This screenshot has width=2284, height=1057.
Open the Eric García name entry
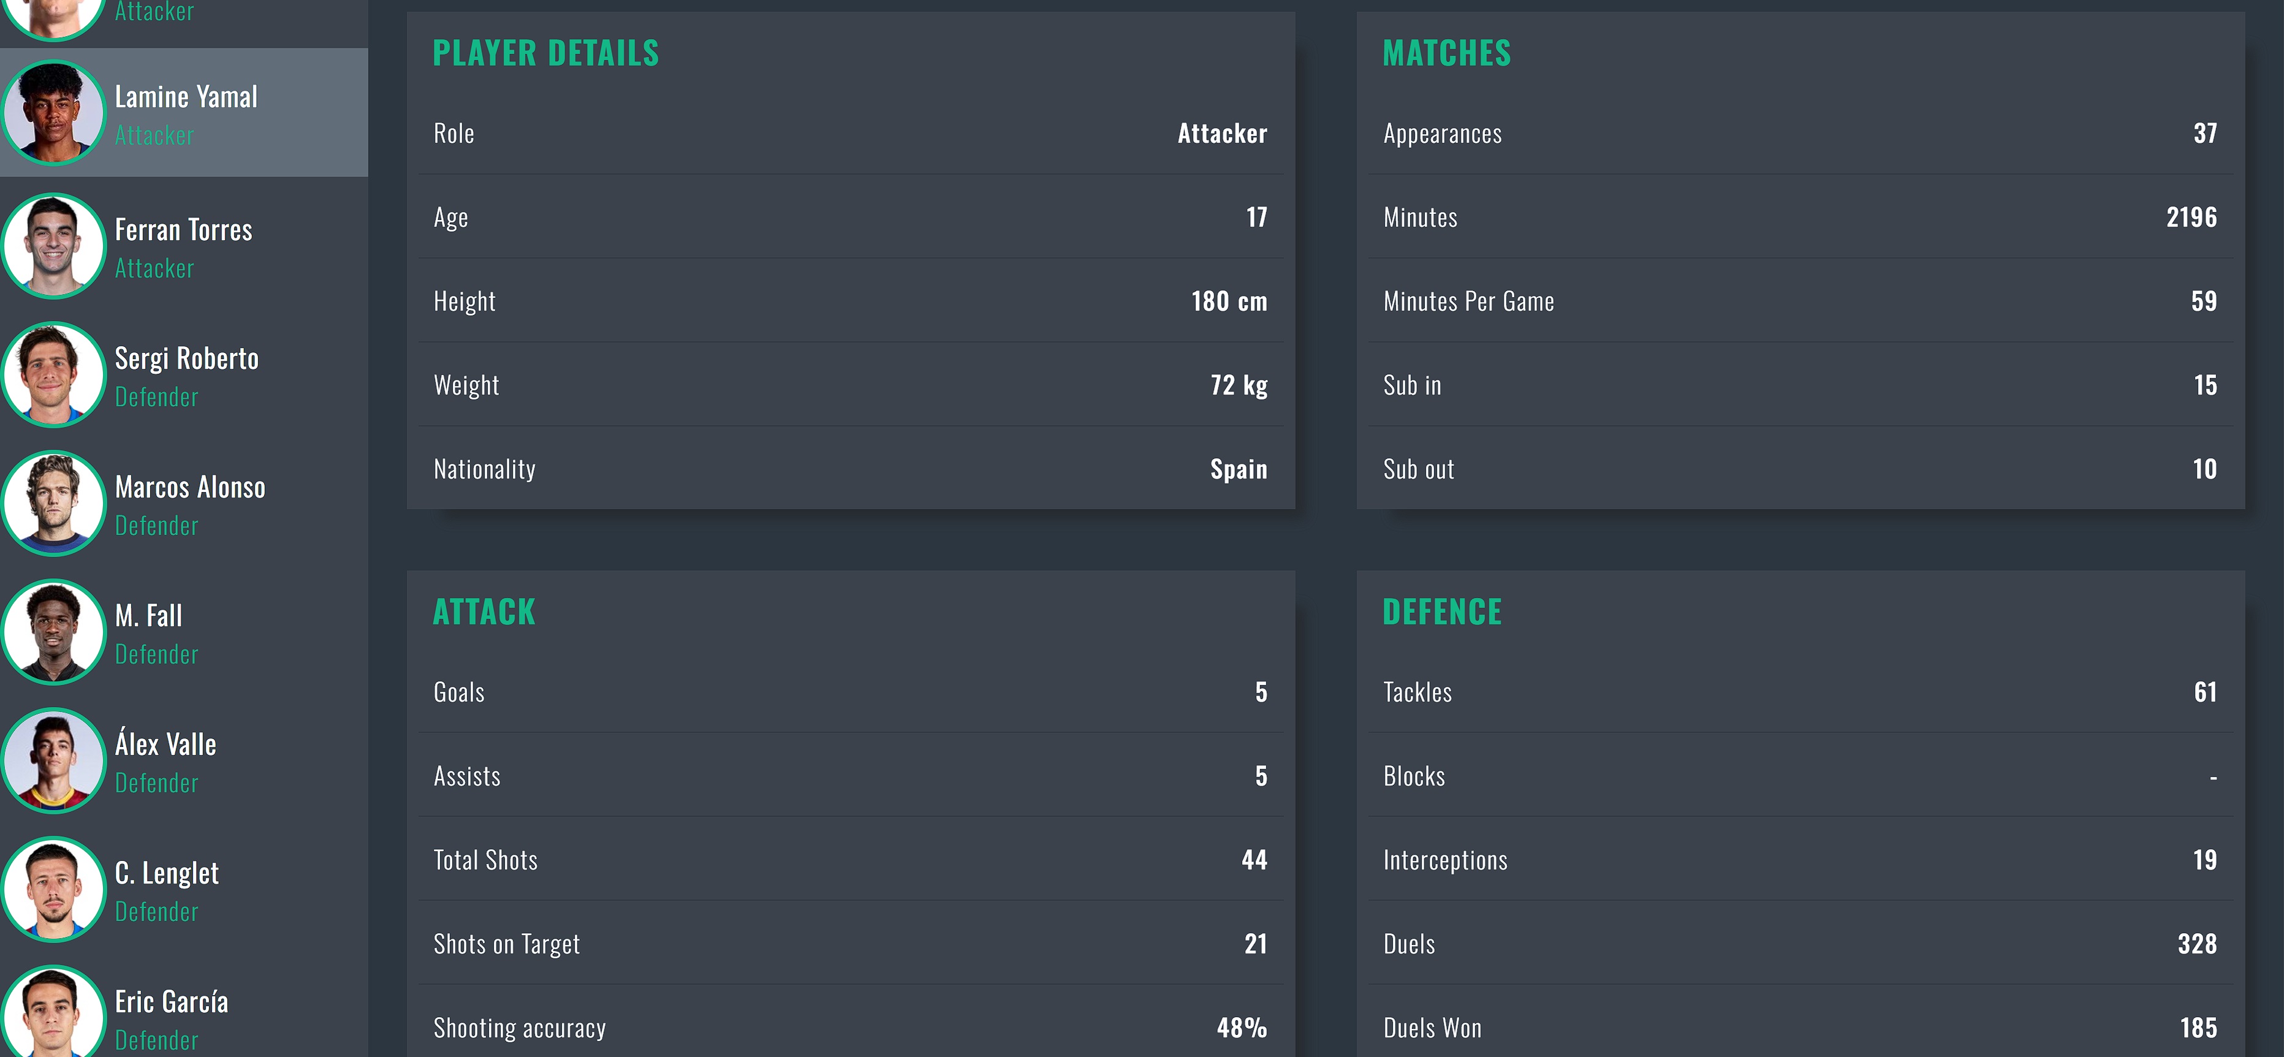point(171,1002)
